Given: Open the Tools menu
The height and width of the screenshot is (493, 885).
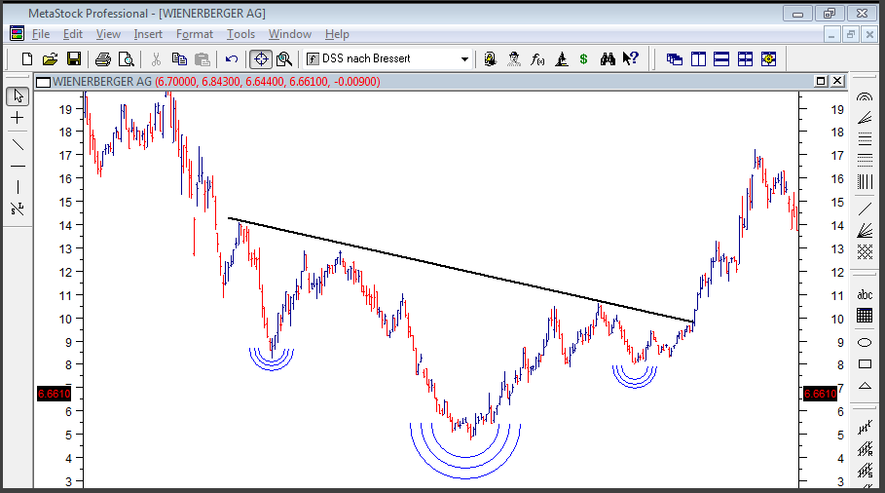Looking at the screenshot, I should [x=241, y=34].
